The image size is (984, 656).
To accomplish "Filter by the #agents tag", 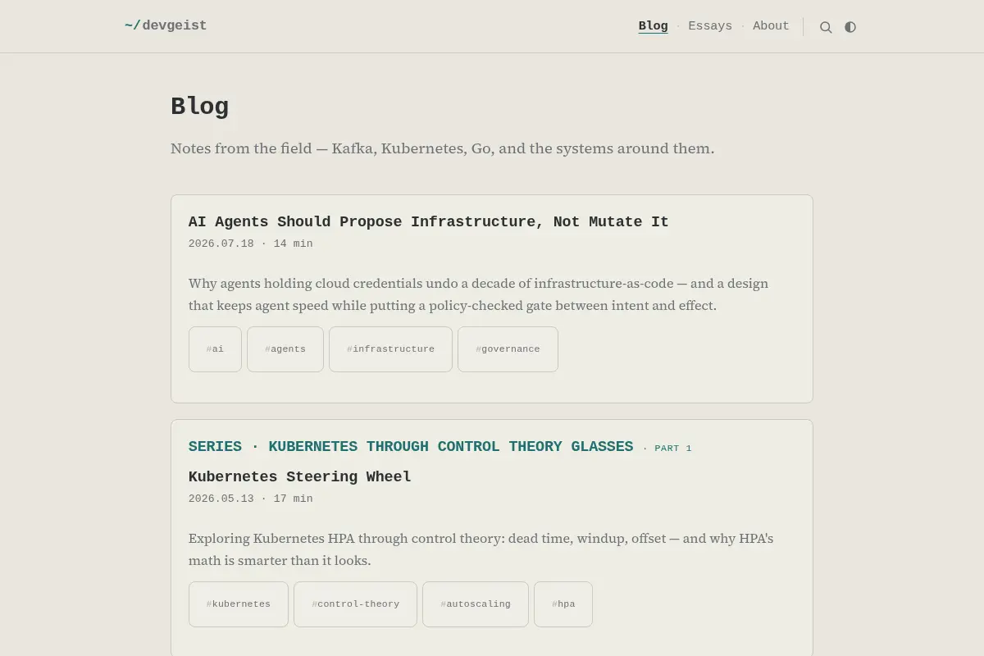I will pos(285,349).
